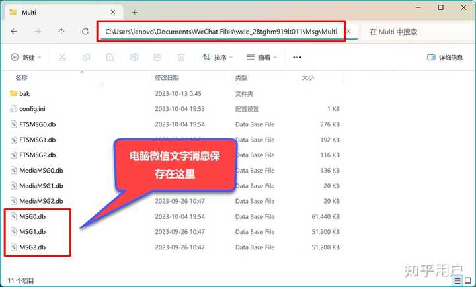The height and width of the screenshot is (287, 476).
Task: Click the 276 KB size cell
Action: tap(330, 124)
